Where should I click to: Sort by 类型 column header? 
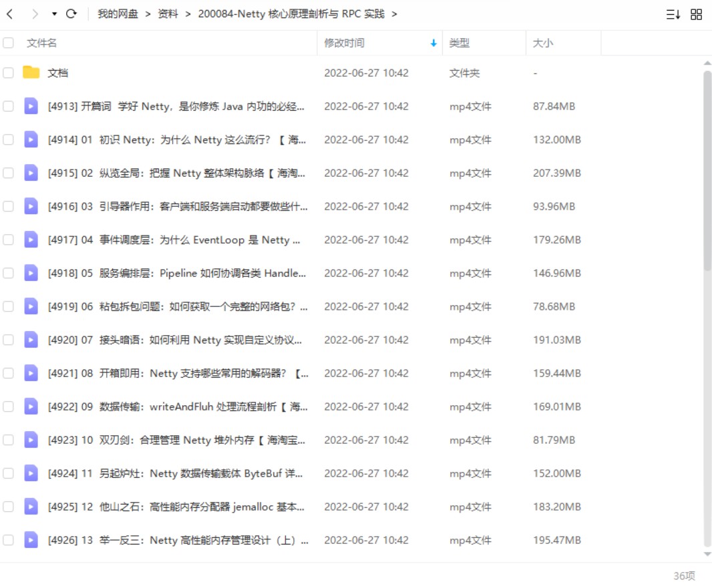459,43
